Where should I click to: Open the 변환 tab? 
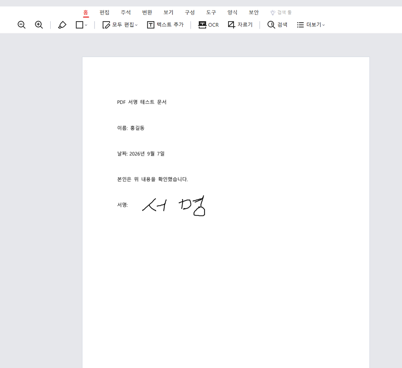tap(147, 13)
